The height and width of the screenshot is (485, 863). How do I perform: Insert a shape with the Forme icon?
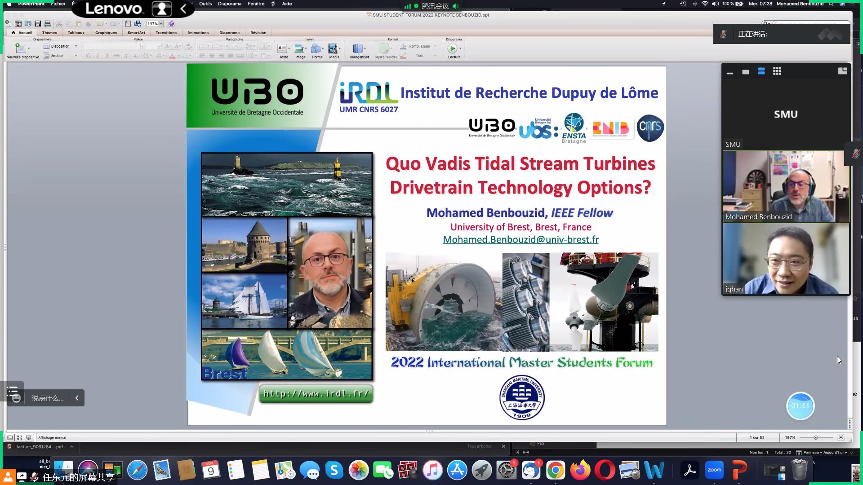tap(316, 48)
